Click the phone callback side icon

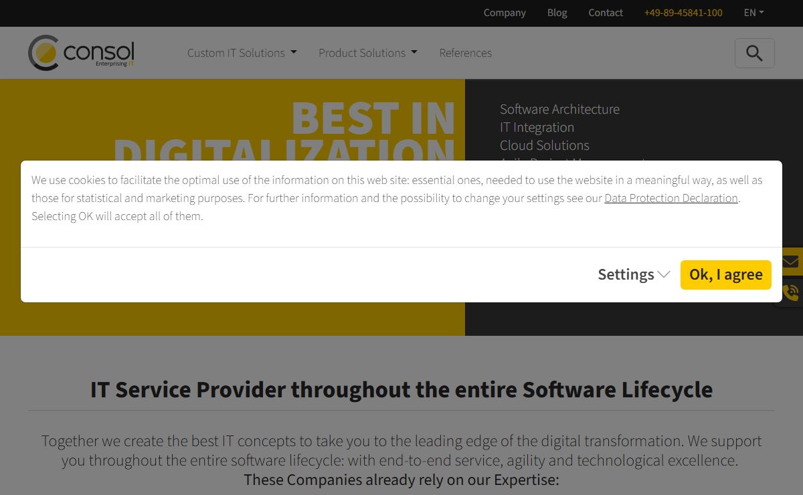[x=792, y=292]
